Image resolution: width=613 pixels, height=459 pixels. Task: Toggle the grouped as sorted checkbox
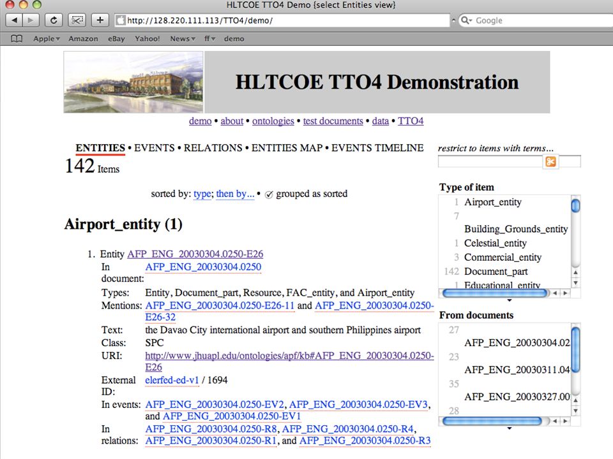pos(269,194)
